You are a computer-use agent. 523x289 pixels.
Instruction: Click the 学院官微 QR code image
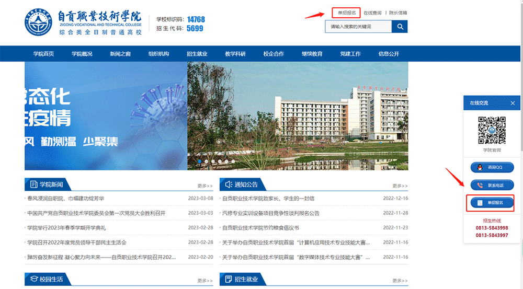[x=492, y=130]
